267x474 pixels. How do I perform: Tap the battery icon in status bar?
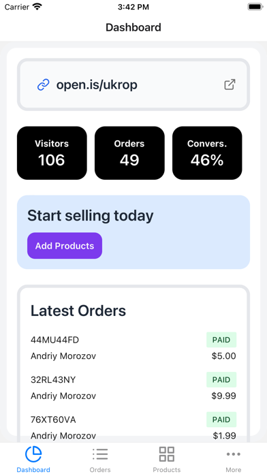coord(255,7)
